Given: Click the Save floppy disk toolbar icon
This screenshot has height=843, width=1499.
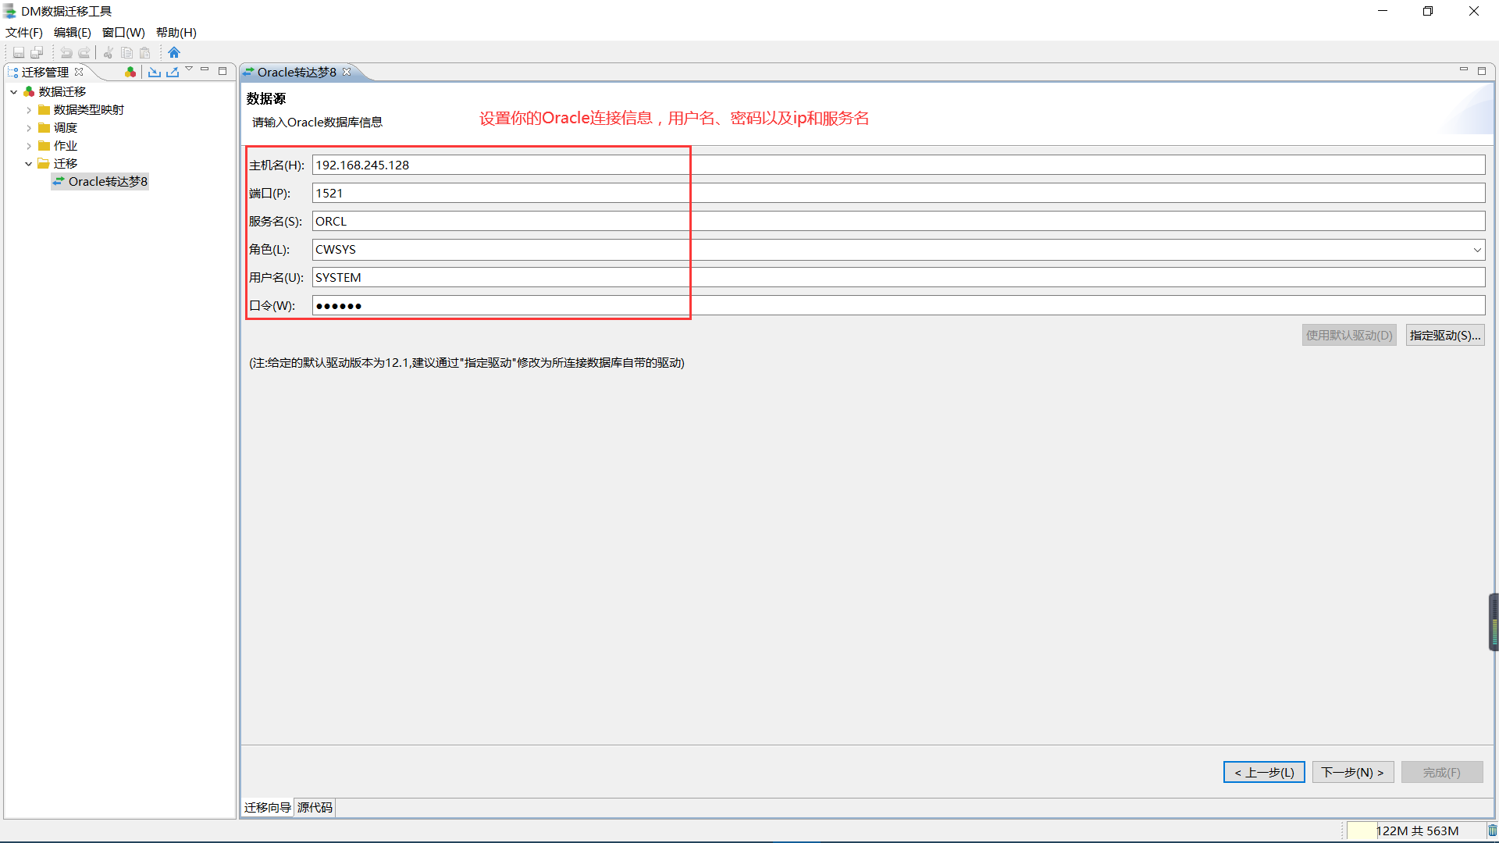Looking at the screenshot, I should pos(19,52).
